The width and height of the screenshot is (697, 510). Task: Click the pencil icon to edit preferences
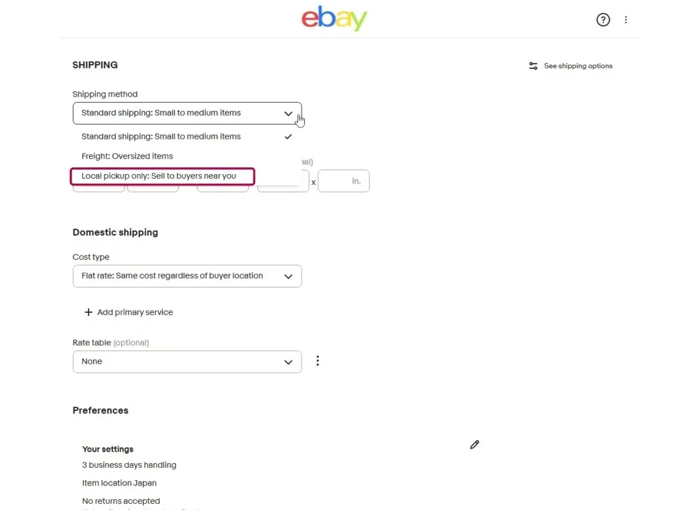click(474, 445)
